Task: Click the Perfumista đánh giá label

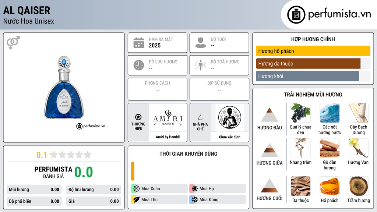Action: pyautogui.click(x=53, y=172)
